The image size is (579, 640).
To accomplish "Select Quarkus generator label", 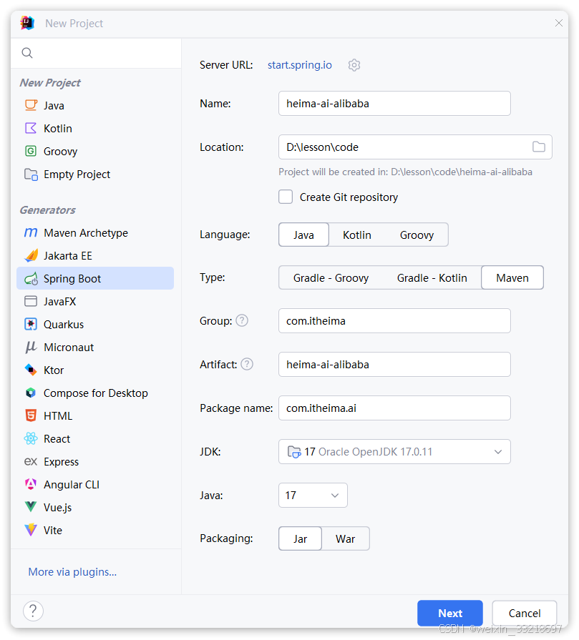I will click(x=64, y=325).
